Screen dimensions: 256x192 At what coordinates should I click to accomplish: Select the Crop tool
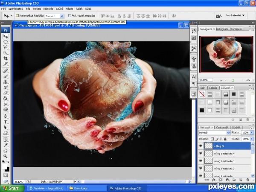click(x=6, y=58)
